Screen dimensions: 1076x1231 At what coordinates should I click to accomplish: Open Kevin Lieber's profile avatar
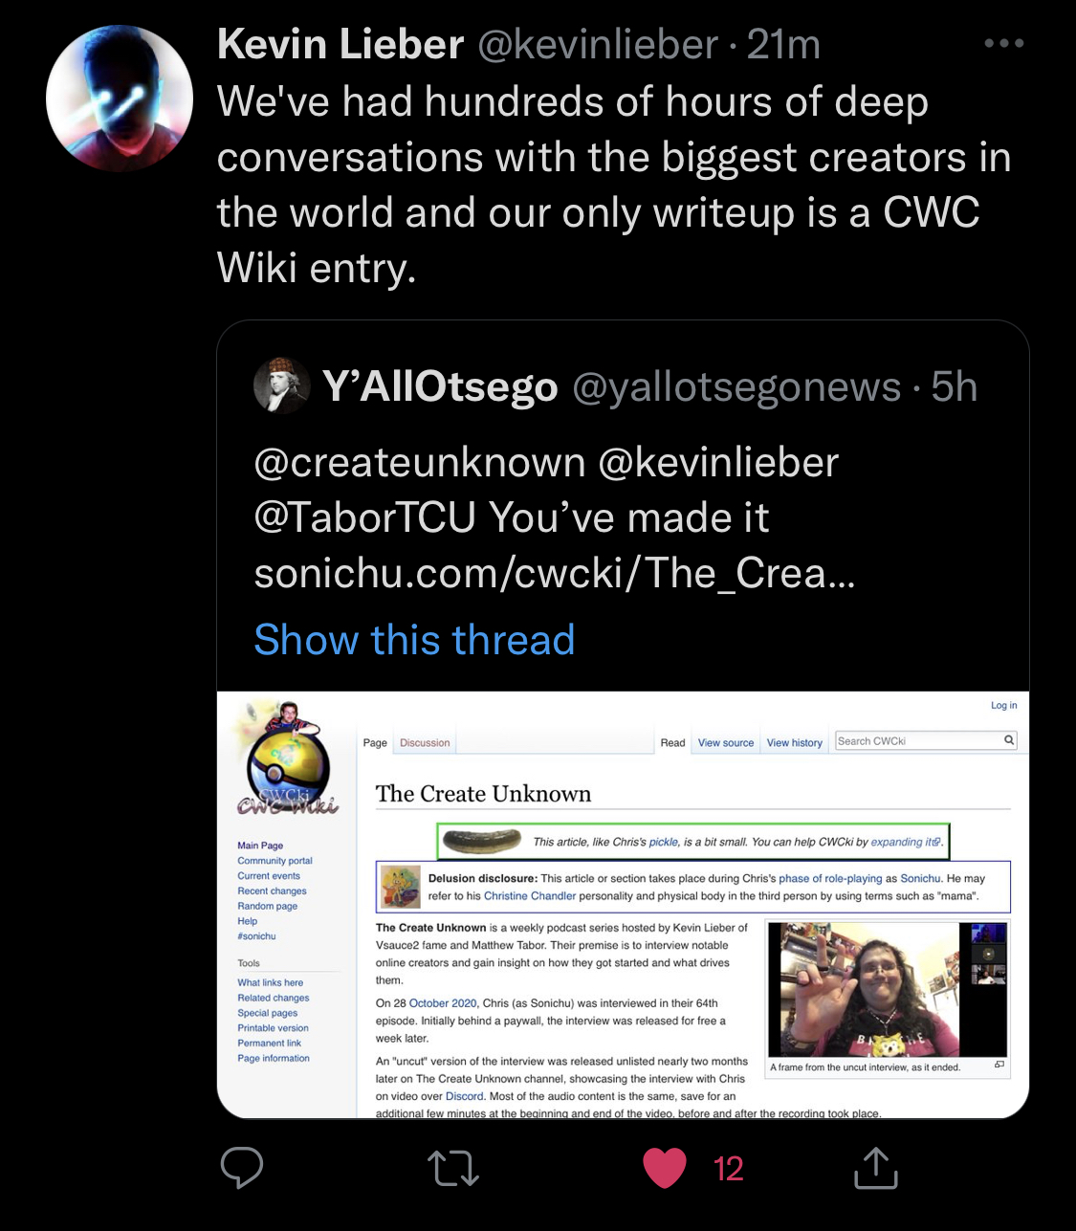point(120,99)
